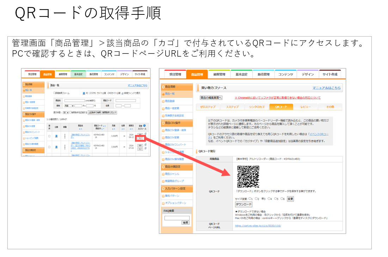388x257 pixels.
Task: Click the 商品コード search field
Action: [x=125, y=101]
